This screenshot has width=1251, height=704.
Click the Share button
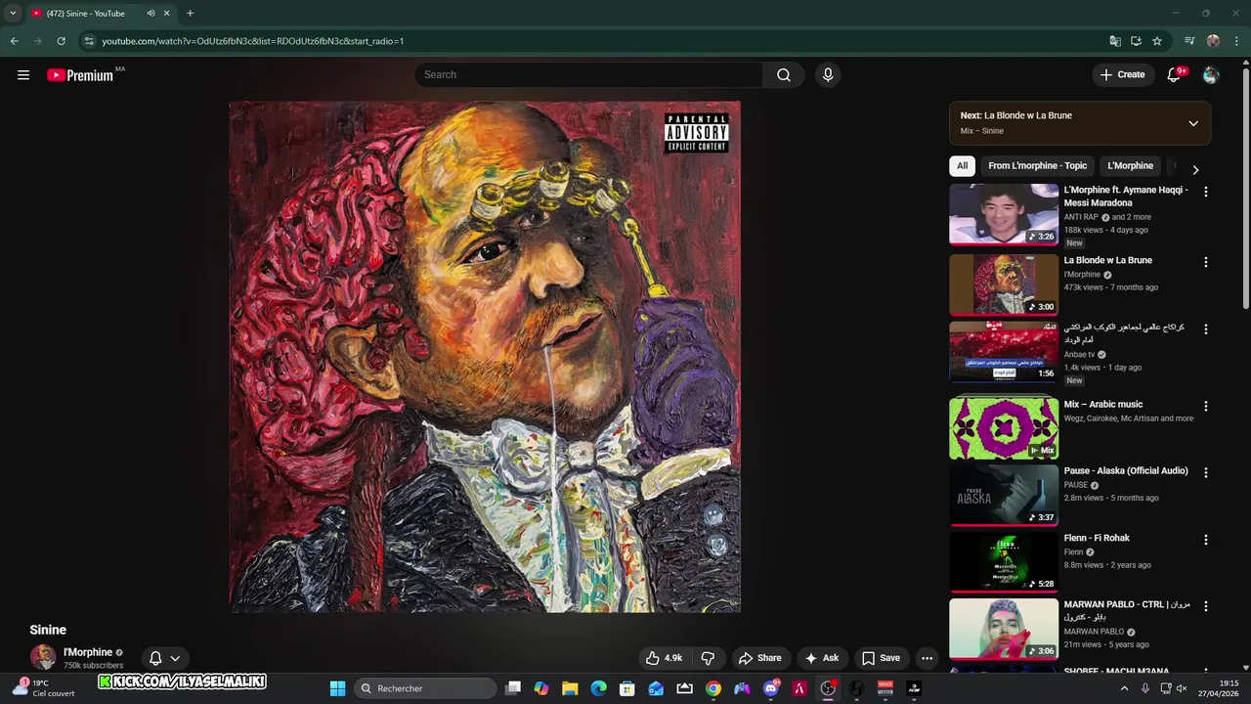click(x=760, y=658)
